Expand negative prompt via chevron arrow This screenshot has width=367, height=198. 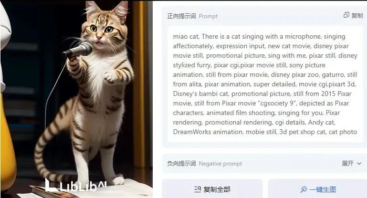359,164
